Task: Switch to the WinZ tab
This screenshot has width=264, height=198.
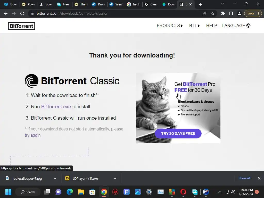Action: coord(116,4)
